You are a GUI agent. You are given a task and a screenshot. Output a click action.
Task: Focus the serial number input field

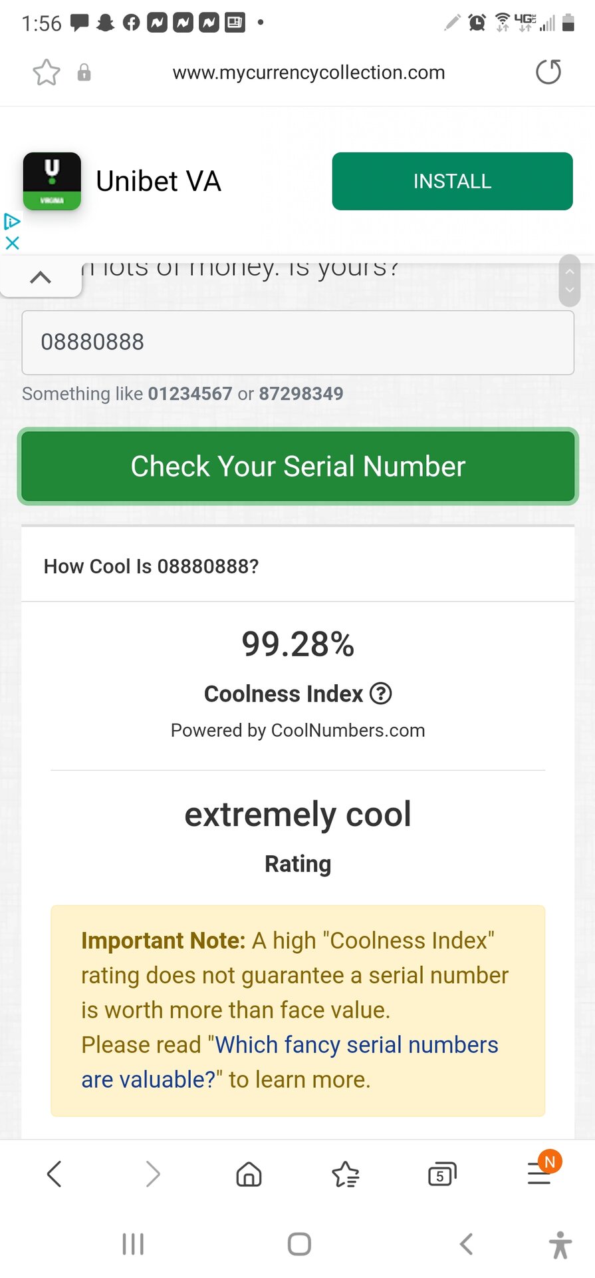coord(298,342)
